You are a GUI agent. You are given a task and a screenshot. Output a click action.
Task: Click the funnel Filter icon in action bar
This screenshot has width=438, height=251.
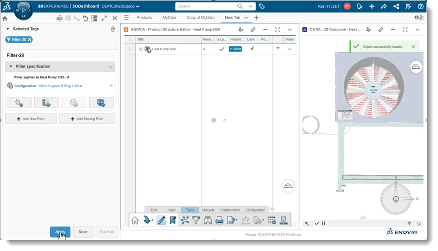[x=196, y=220]
